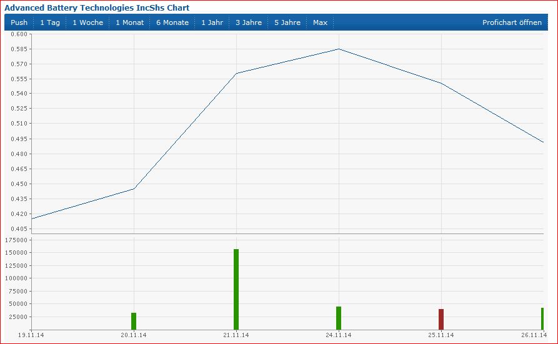Switch chart range to Max
Screen dimensions: 558x344
321,22
